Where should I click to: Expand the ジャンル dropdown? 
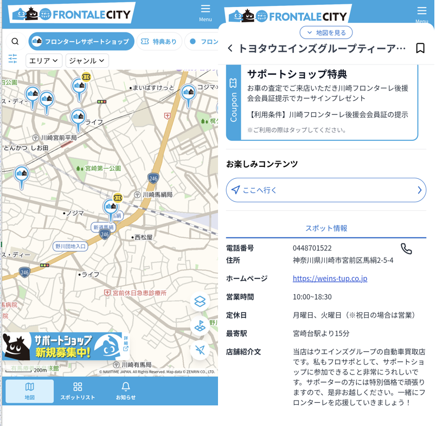click(87, 61)
